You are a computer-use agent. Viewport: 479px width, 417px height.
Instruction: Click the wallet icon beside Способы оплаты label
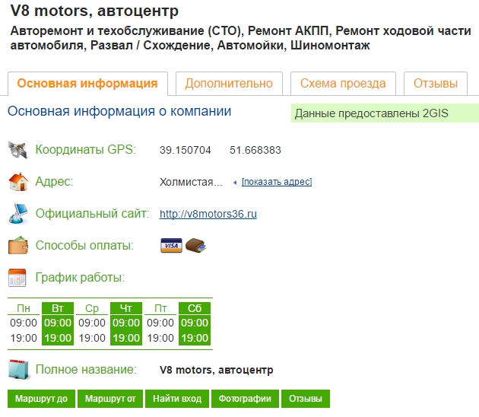(18, 245)
